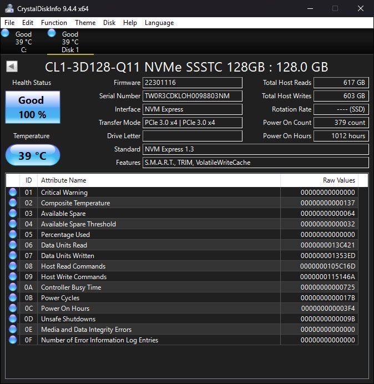Select the Disk 1 tab

70,42
